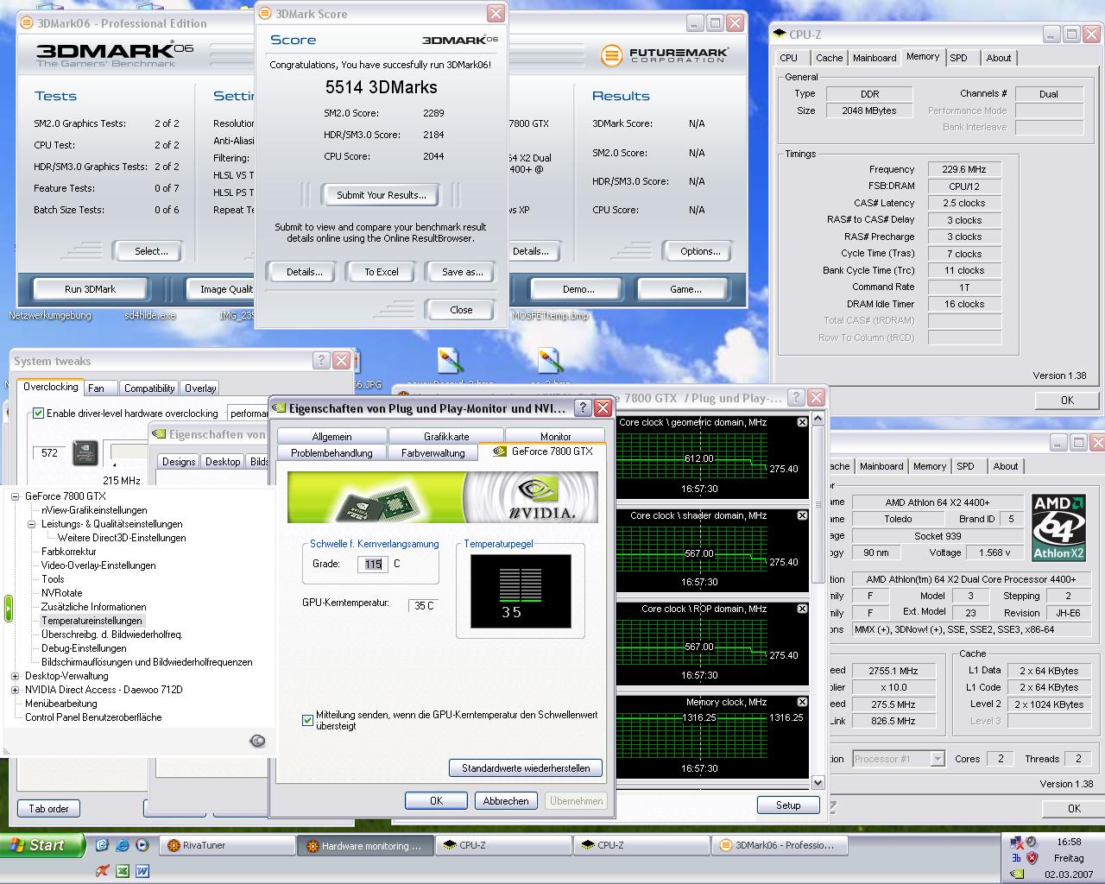Click scroll up arrow in hardware monitoring

point(818,420)
